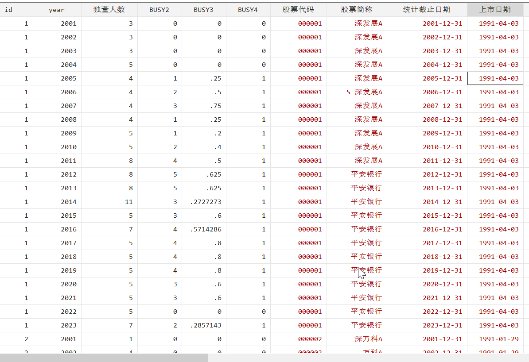The width and height of the screenshot is (529, 362).
Task: Select year cell 2014
Action: tap(57, 202)
